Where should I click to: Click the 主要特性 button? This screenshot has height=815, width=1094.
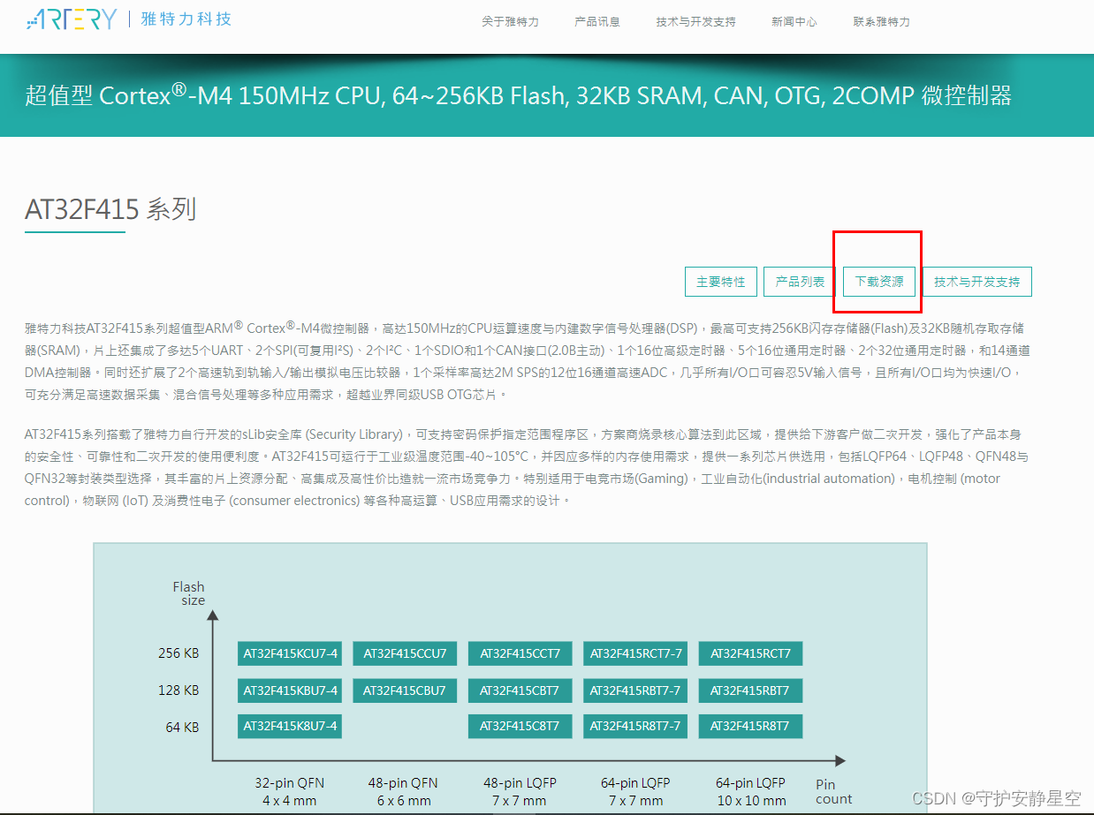720,282
